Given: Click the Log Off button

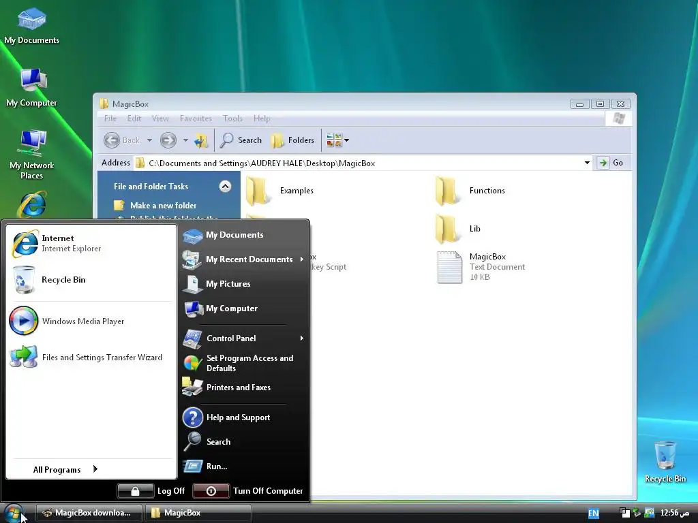Looking at the screenshot, I should (151, 491).
